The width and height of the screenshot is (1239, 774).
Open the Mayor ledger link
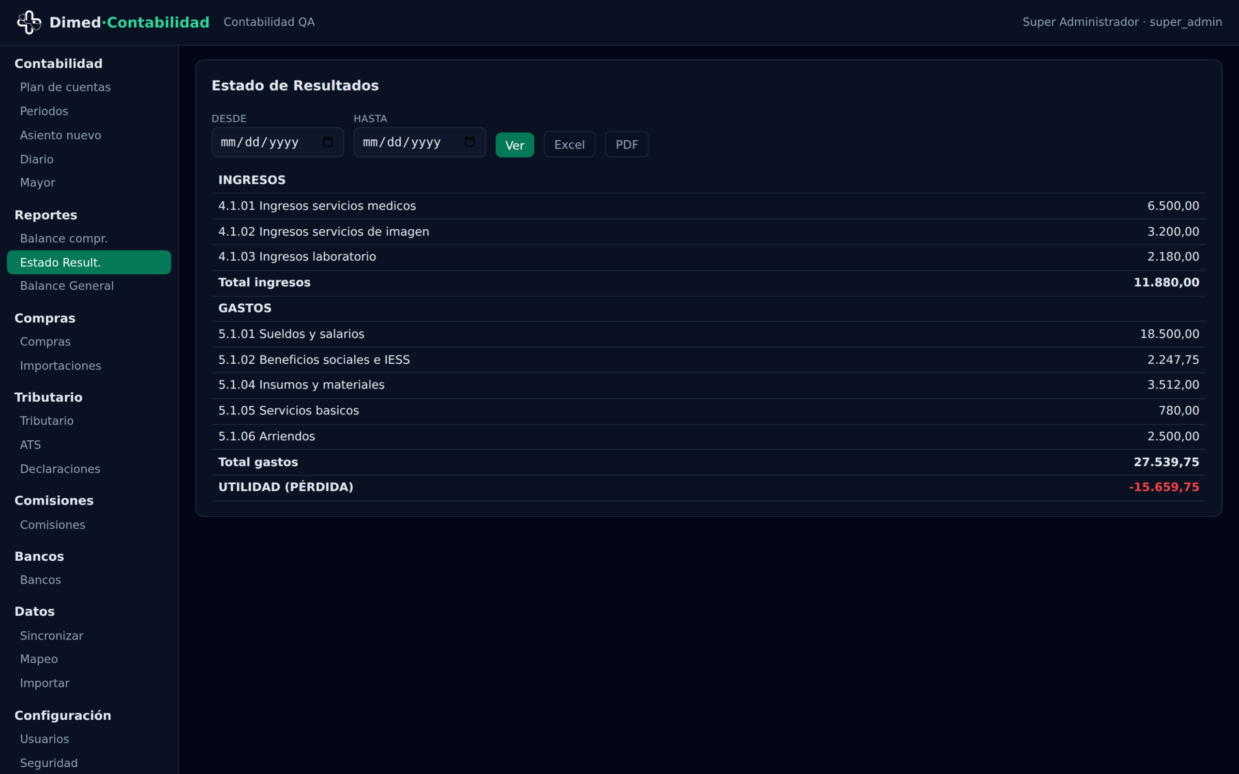(x=37, y=183)
